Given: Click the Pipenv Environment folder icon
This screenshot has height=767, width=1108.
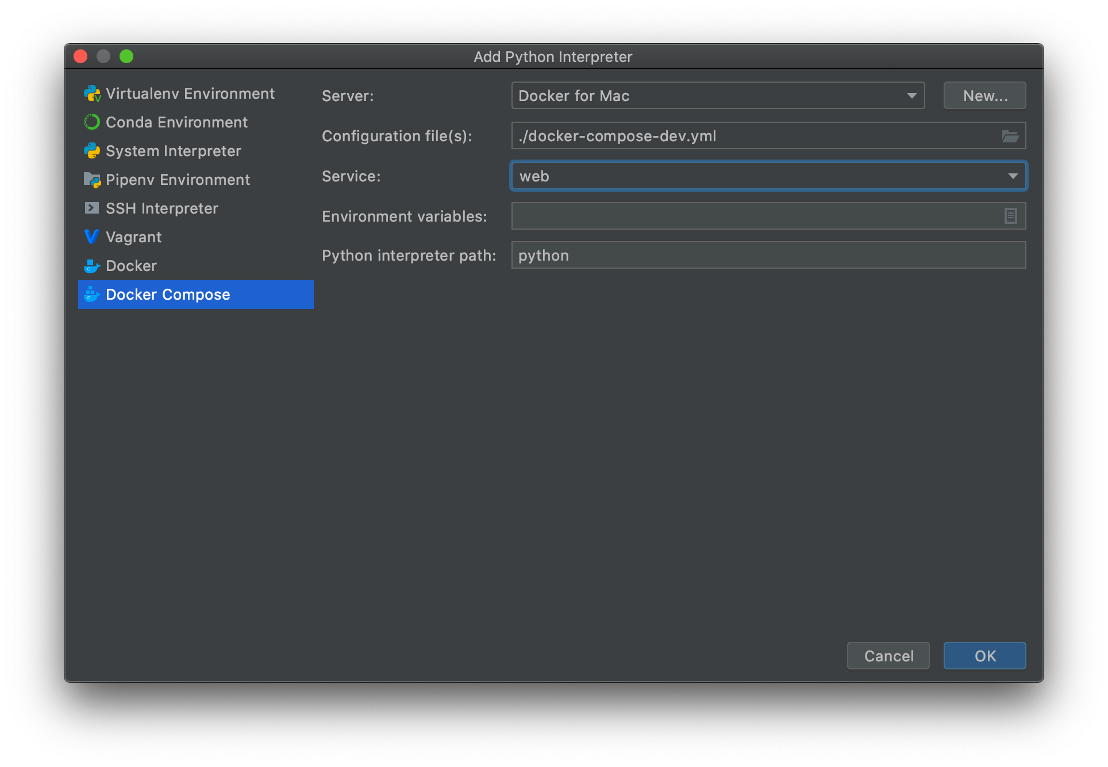Looking at the screenshot, I should 92,179.
